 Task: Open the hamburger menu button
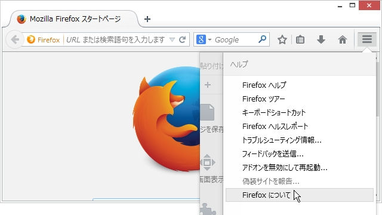(367, 39)
